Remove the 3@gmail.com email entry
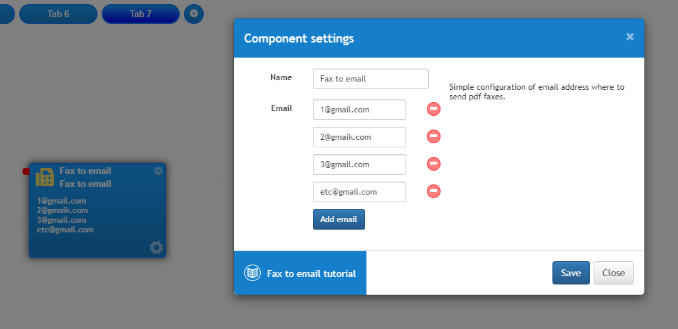678x329 pixels. (x=434, y=164)
